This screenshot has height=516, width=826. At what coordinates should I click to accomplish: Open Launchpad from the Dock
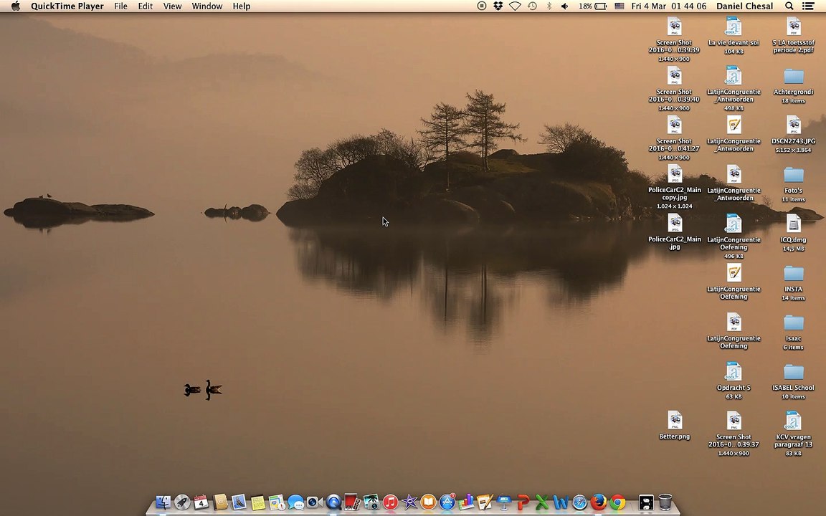(x=182, y=502)
